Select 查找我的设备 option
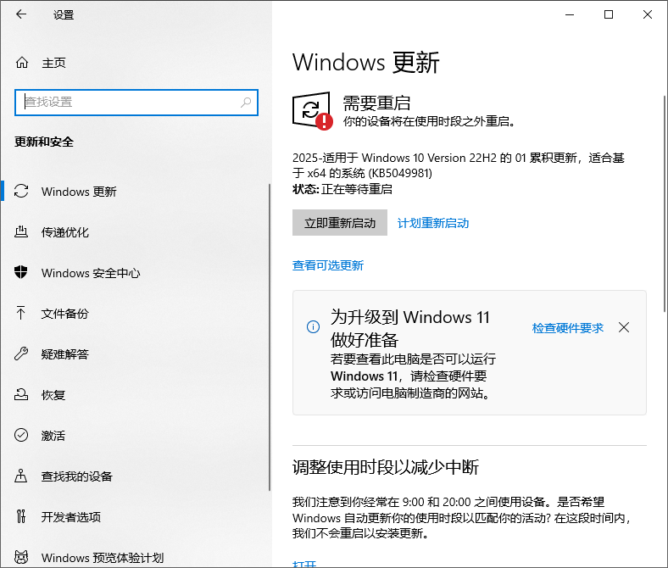This screenshot has width=668, height=568. coord(136,476)
